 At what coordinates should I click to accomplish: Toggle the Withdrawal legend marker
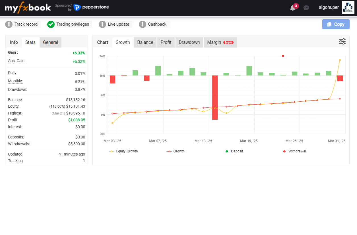coord(294,151)
